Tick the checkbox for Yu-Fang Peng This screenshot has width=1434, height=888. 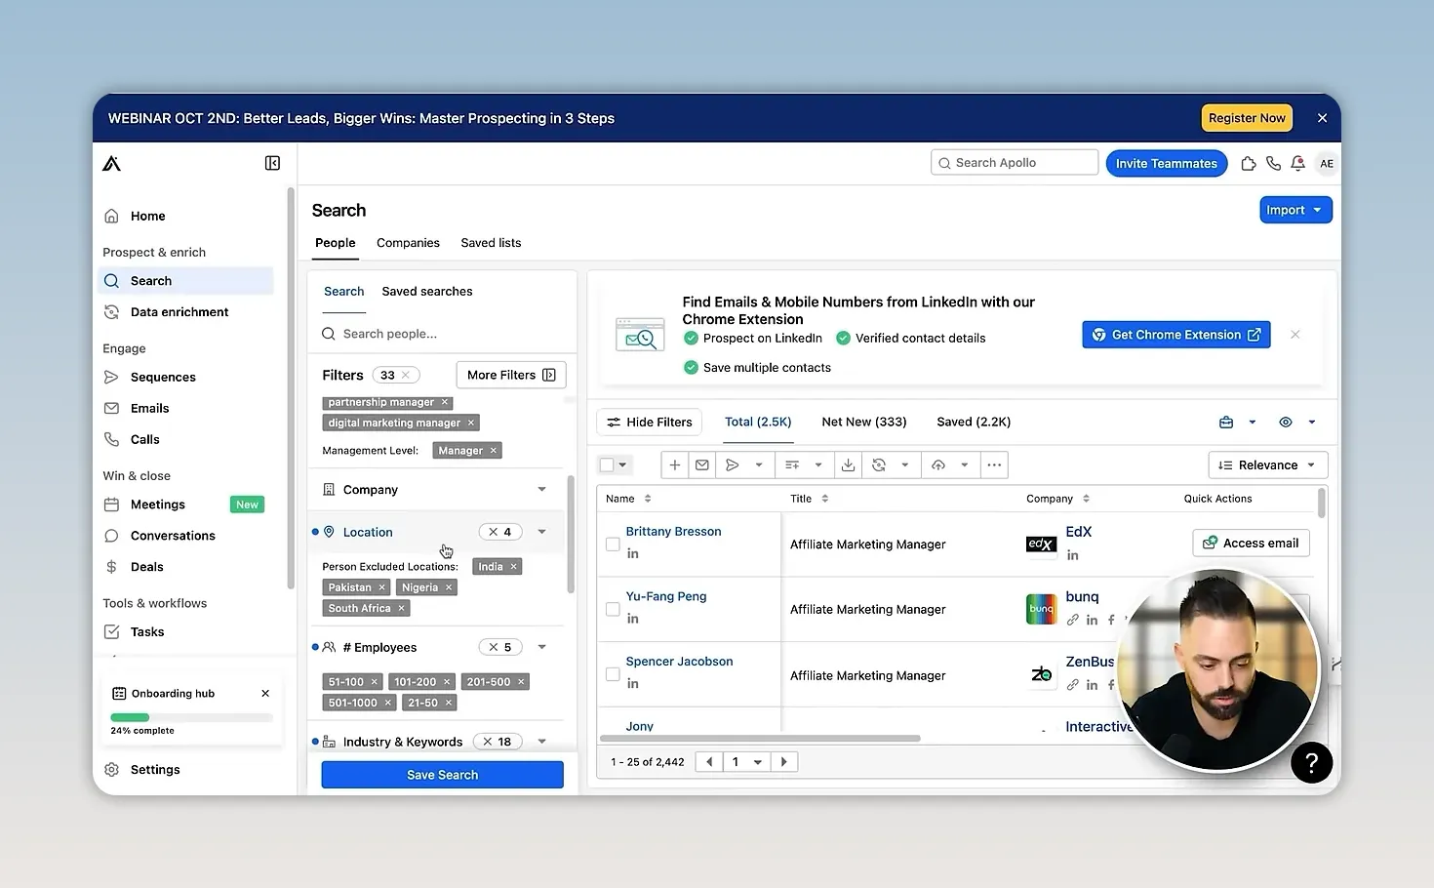tap(613, 610)
